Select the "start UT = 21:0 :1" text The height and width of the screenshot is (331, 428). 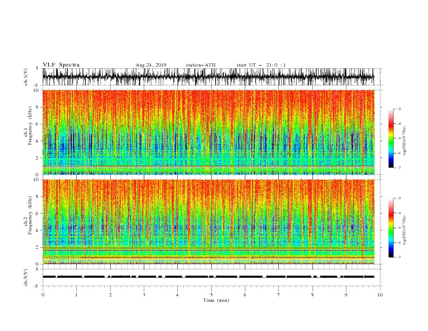261,65
